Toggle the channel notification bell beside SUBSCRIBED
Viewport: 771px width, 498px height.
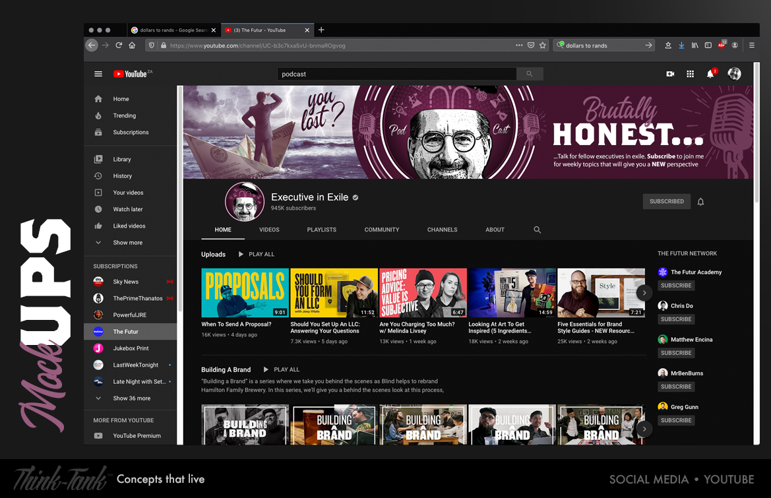point(700,202)
